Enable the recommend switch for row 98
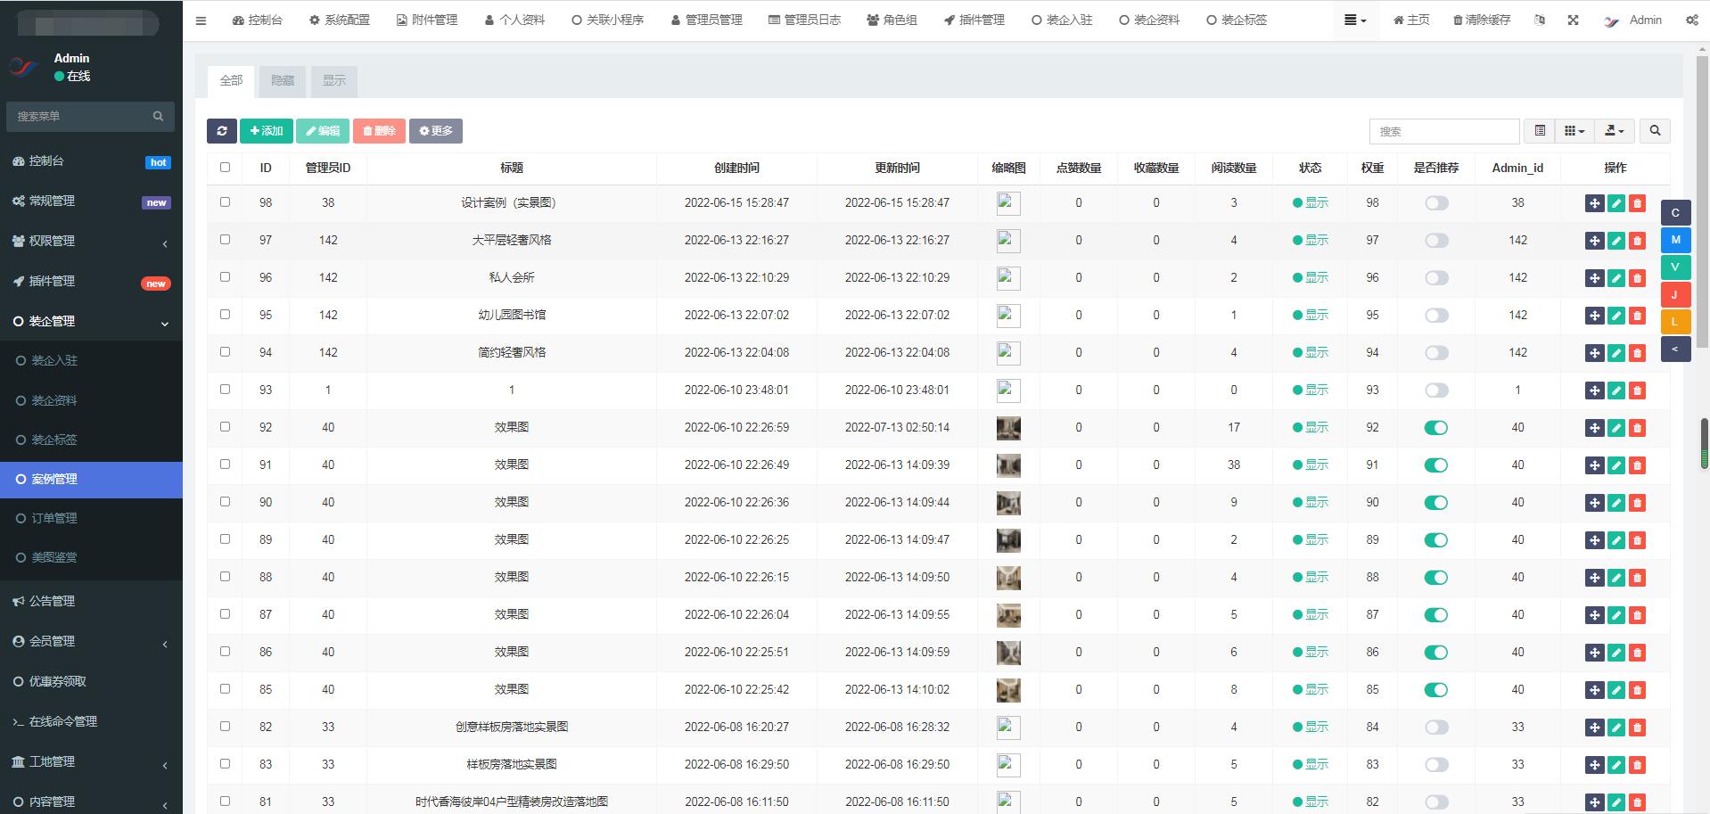Viewport: 1710px width, 814px height. coord(1435,203)
